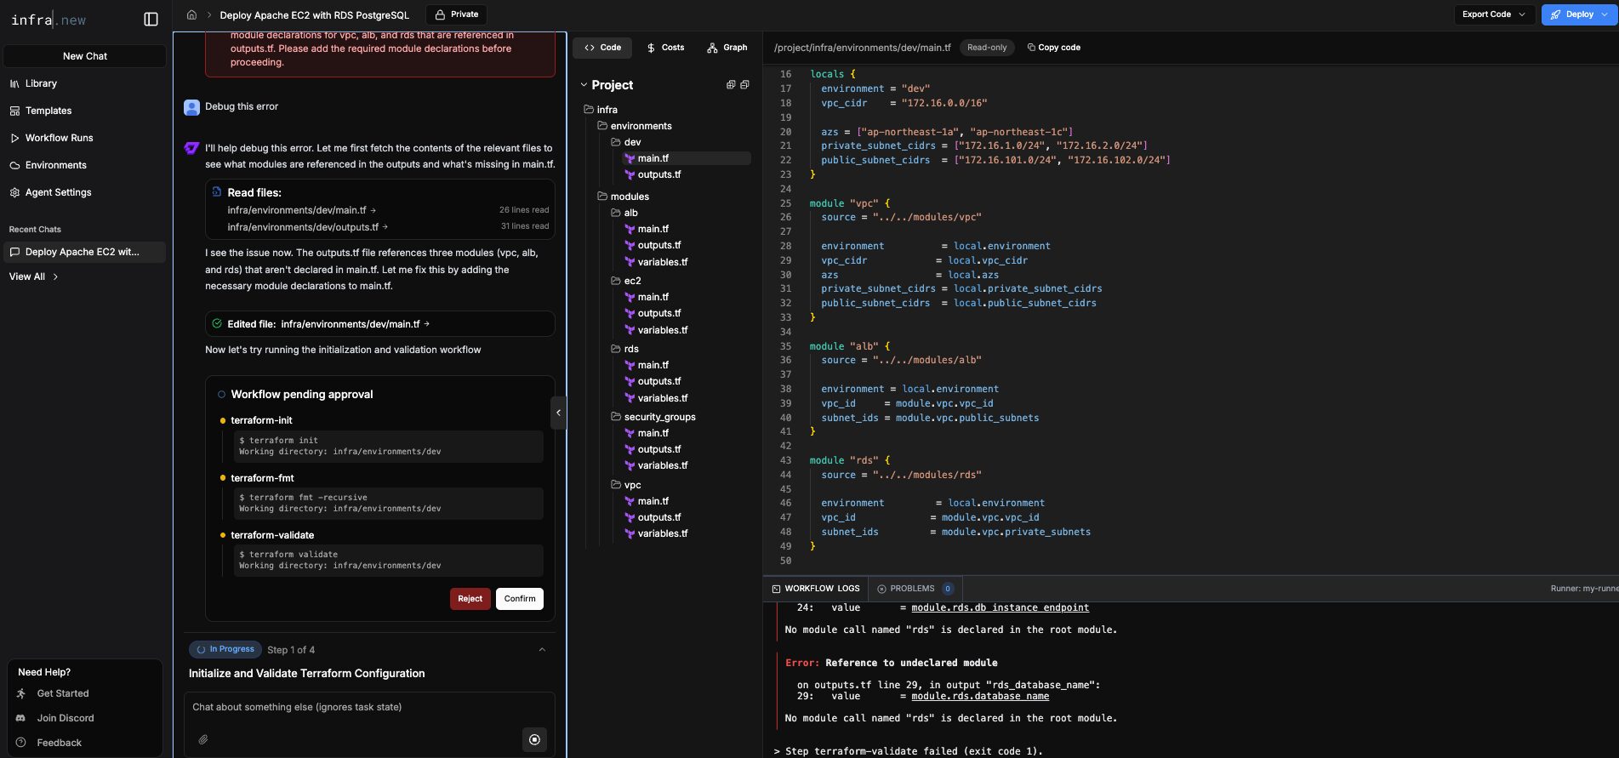
Task: Collapse the infra folder
Action: pos(601,110)
